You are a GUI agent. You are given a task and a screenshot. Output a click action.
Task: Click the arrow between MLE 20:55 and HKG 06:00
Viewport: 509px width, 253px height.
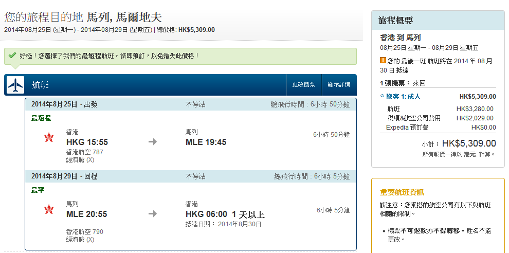152,214
